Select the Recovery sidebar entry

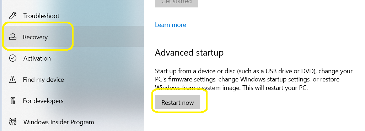72,37
